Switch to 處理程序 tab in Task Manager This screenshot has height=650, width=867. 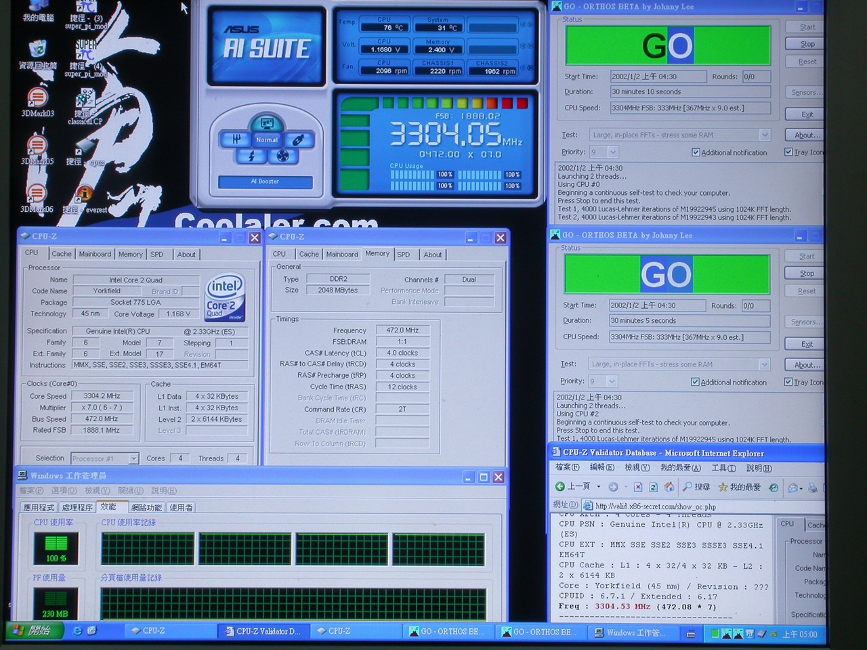coord(77,507)
